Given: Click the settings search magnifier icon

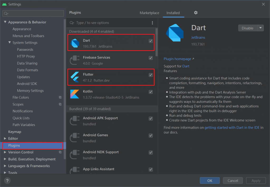Looking at the screenshot, I should (x=6, y=13).
